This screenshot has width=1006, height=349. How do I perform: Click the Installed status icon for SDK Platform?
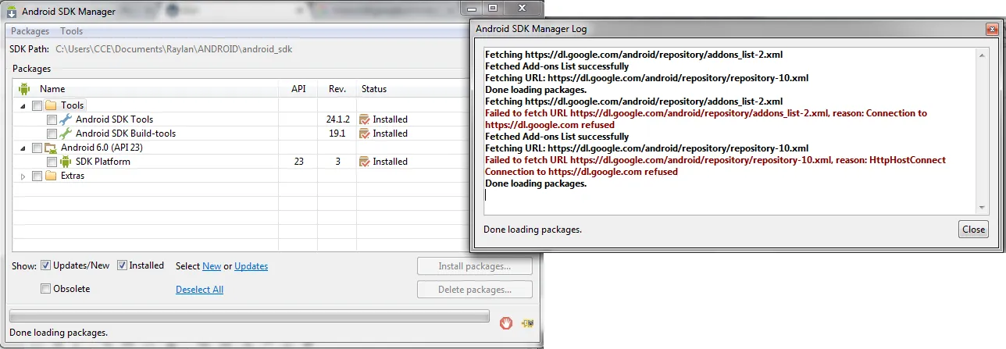pos(364,162)
